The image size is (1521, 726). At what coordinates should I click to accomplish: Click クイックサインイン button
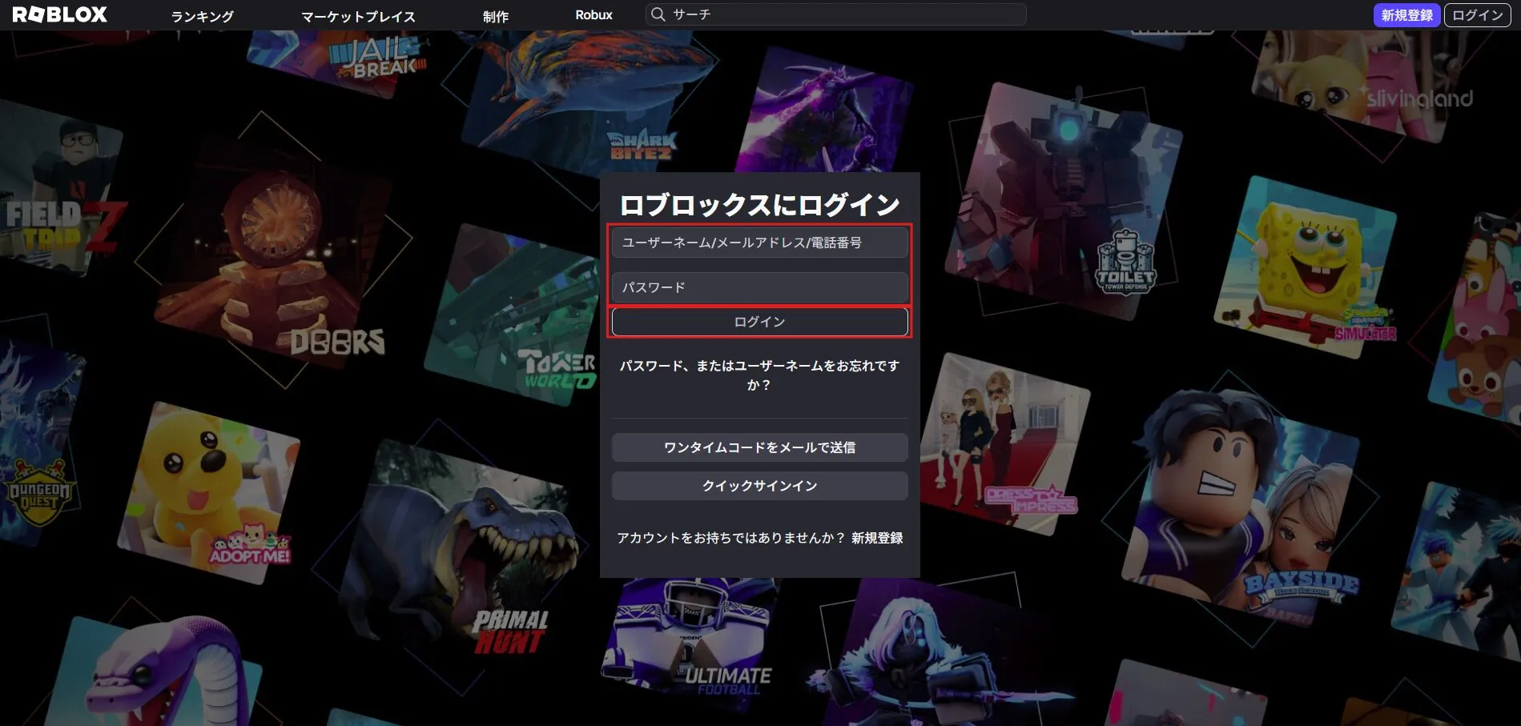pos(759,486)
